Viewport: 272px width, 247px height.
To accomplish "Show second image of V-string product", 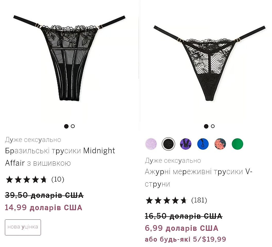I will pyautogui.click(x=213, y=126).
